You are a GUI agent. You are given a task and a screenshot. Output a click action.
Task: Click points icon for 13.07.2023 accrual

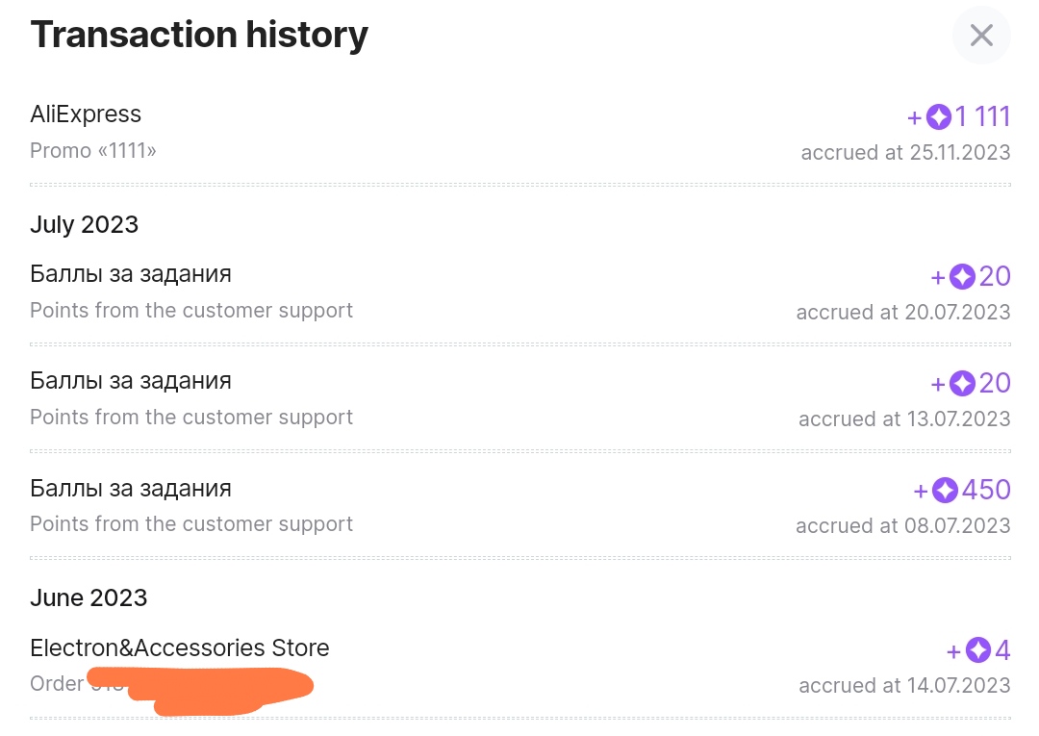click(962, 384)
